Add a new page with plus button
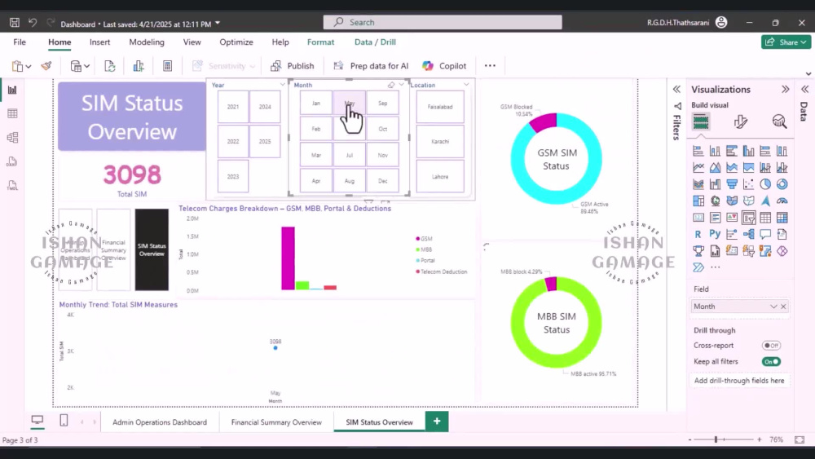This screenshot has width=815, height=459. 437,421
